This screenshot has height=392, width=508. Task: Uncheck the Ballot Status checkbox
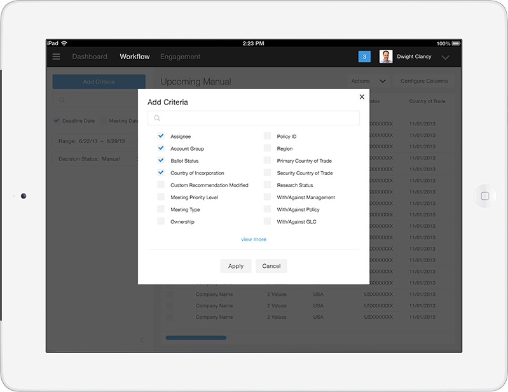pos(161,160)
